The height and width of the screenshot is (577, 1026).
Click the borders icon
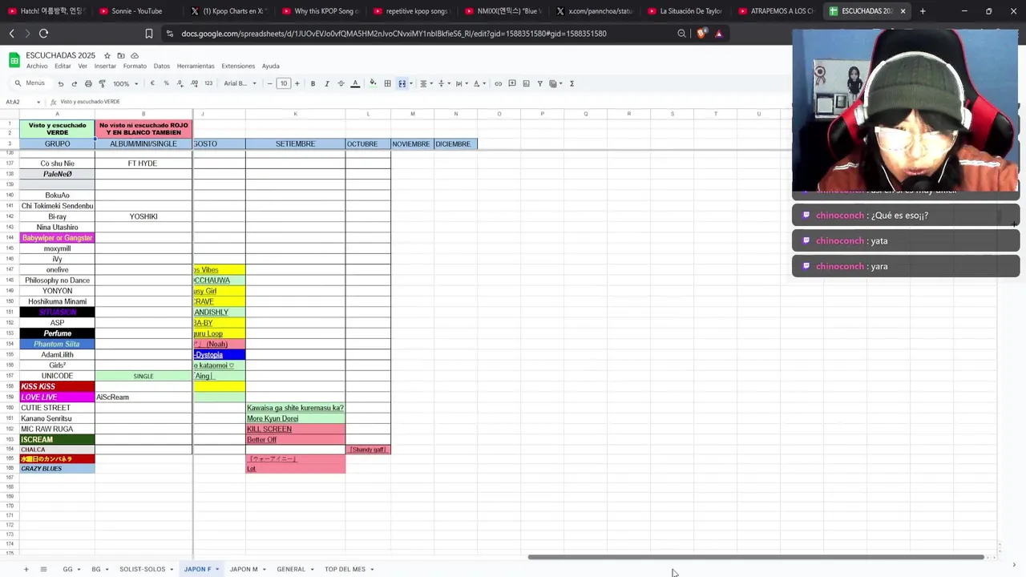click(x=387, y=83)
